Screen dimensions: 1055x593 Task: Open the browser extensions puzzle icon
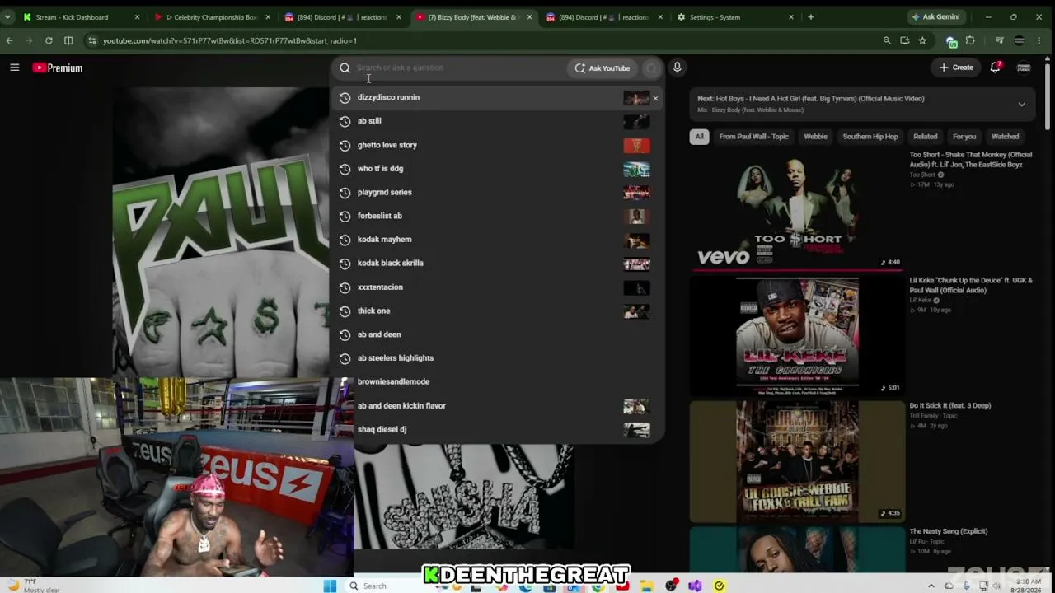970,40
